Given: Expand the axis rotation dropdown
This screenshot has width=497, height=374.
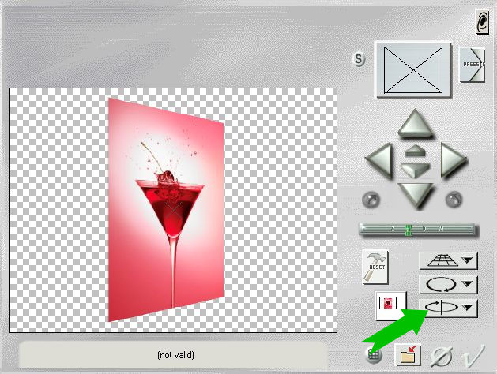Looking at the screenshot, I should pos(469,308).
